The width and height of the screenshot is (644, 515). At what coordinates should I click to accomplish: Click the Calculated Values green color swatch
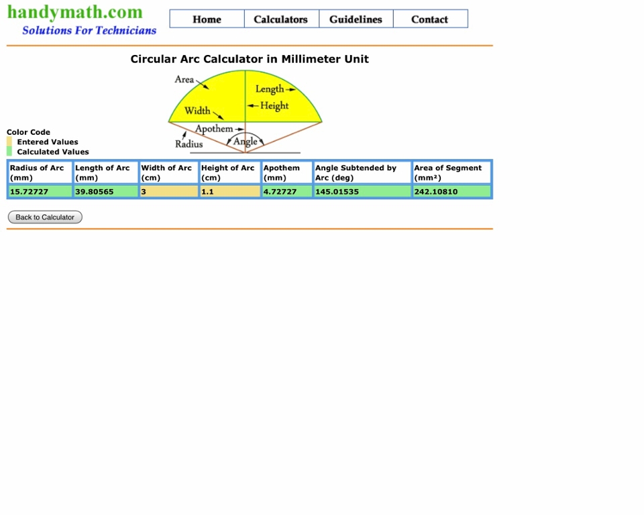tap(9, 152)
